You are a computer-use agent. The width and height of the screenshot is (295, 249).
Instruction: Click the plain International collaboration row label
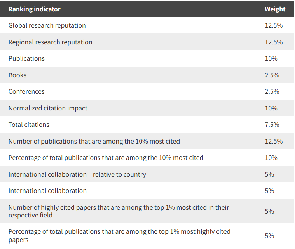pyautogui.click(x=47, y=191)
